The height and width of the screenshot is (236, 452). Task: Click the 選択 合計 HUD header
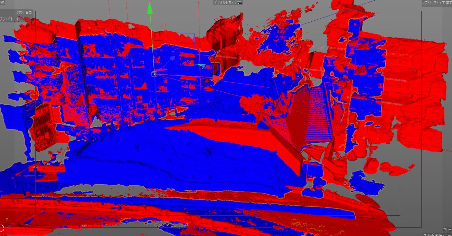point(24,12)
